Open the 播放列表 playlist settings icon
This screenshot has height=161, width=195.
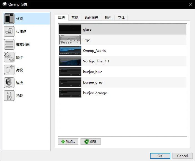point(9,44)
